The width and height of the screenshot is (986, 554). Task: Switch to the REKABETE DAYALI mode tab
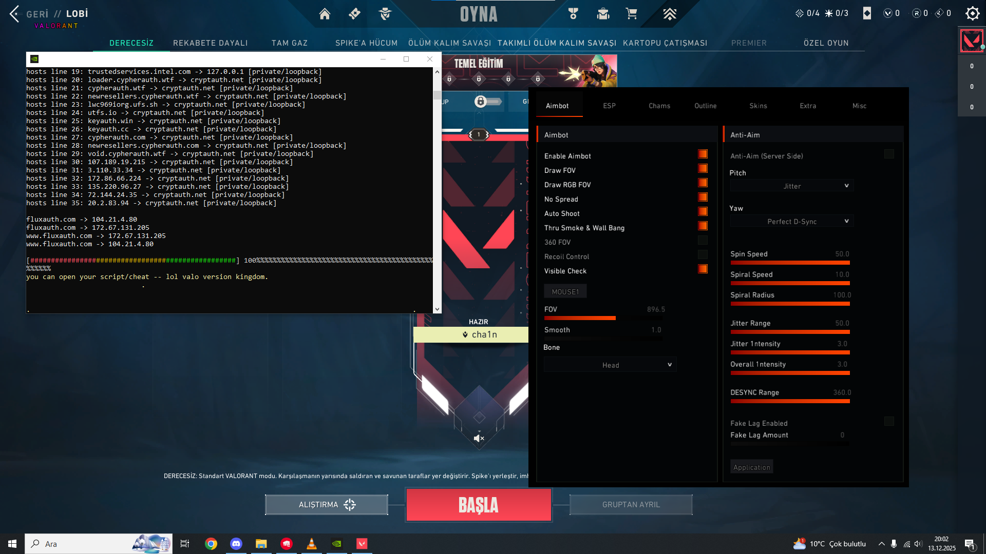(210, 43)
